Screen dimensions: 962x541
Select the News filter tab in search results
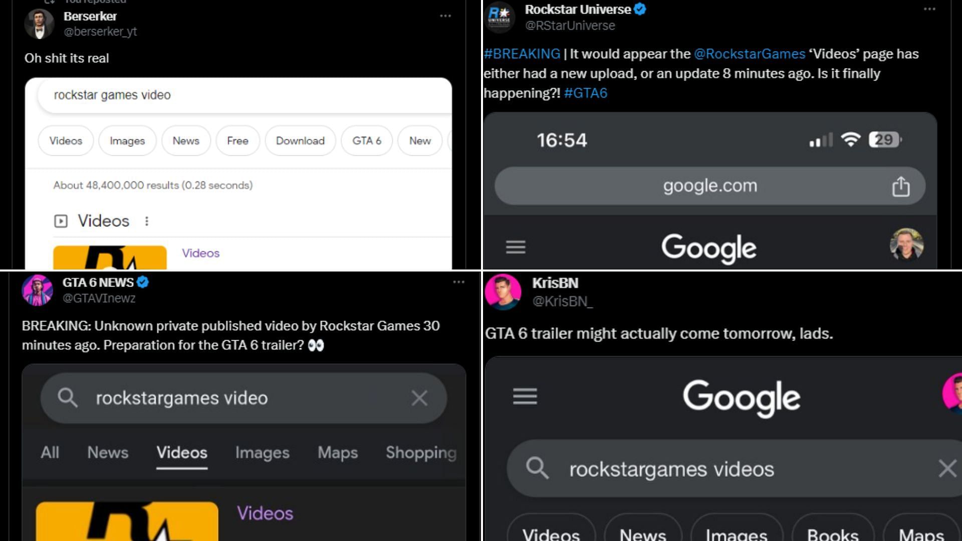108,452
